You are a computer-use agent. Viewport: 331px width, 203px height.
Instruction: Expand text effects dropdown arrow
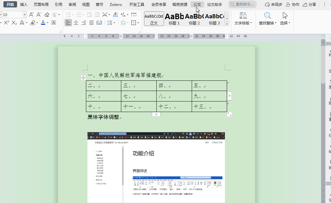click(26, 23)
